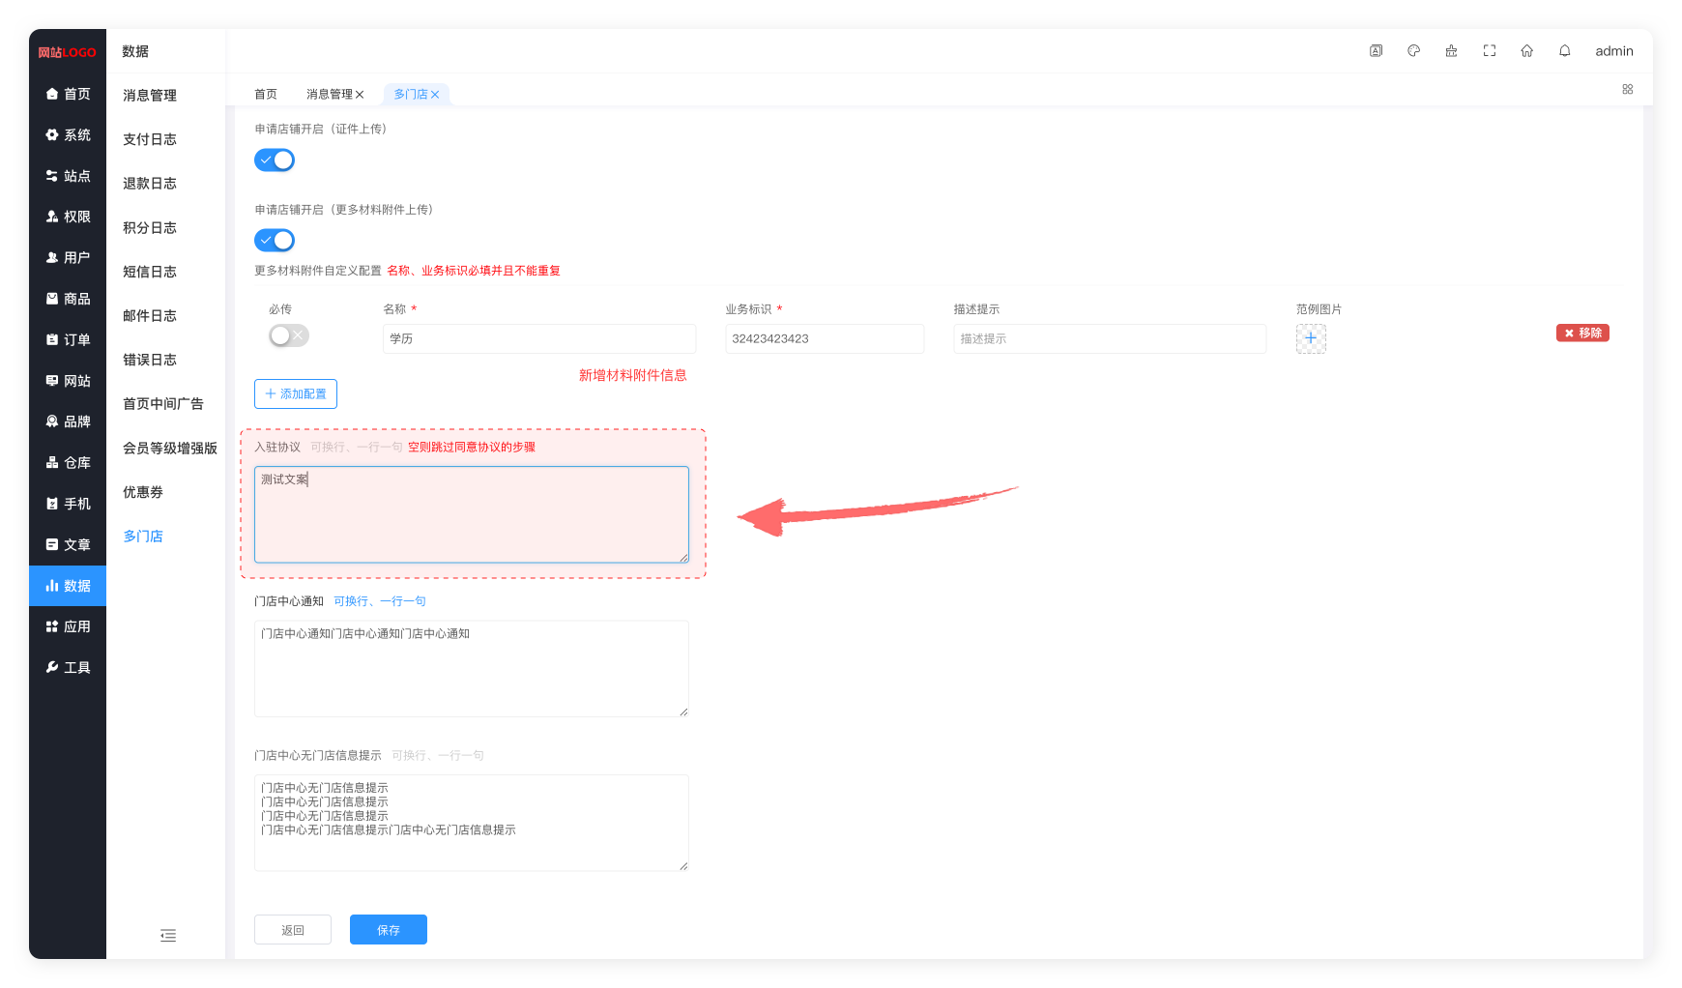Image resolution: width=1682 pixels, height=988 pixels.
Task: Click the 保存 save button
Action: pos(388,930)
